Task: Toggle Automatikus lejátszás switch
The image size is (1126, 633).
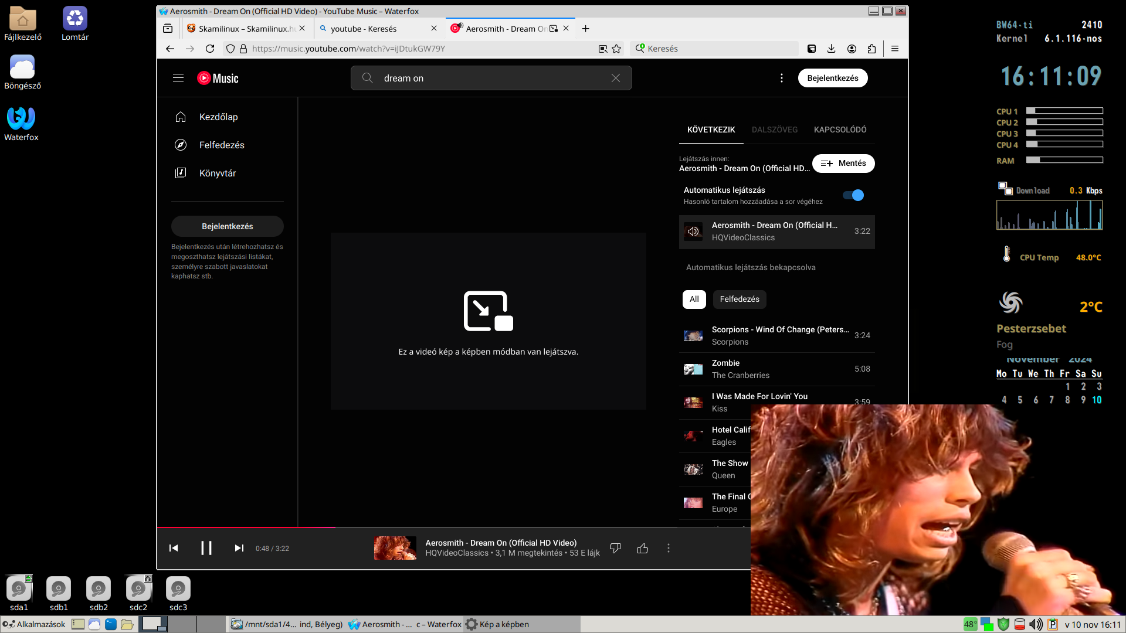Action: pyautogui.click(x=853, y=195)
